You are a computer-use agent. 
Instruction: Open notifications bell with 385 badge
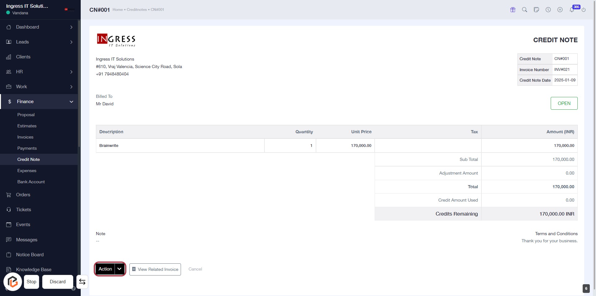click(572, 10)
